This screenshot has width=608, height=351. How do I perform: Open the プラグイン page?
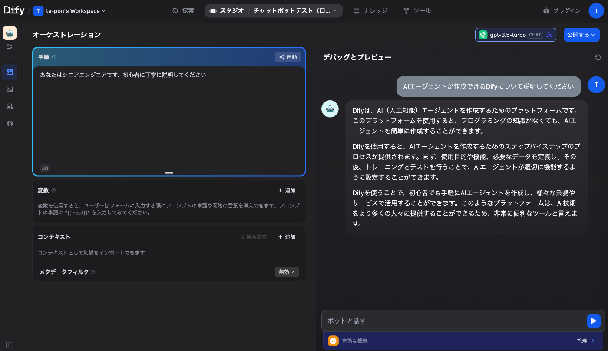point(562,11)
